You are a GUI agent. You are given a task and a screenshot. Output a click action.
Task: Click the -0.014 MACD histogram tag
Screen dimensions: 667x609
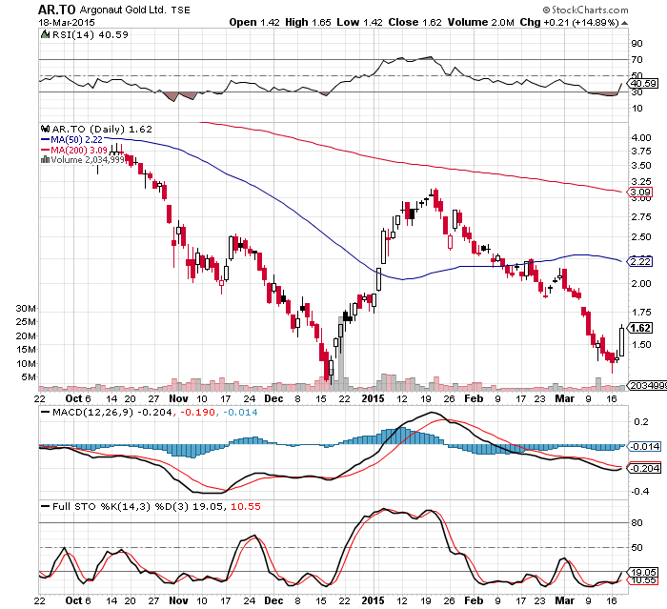click(644, 446)
